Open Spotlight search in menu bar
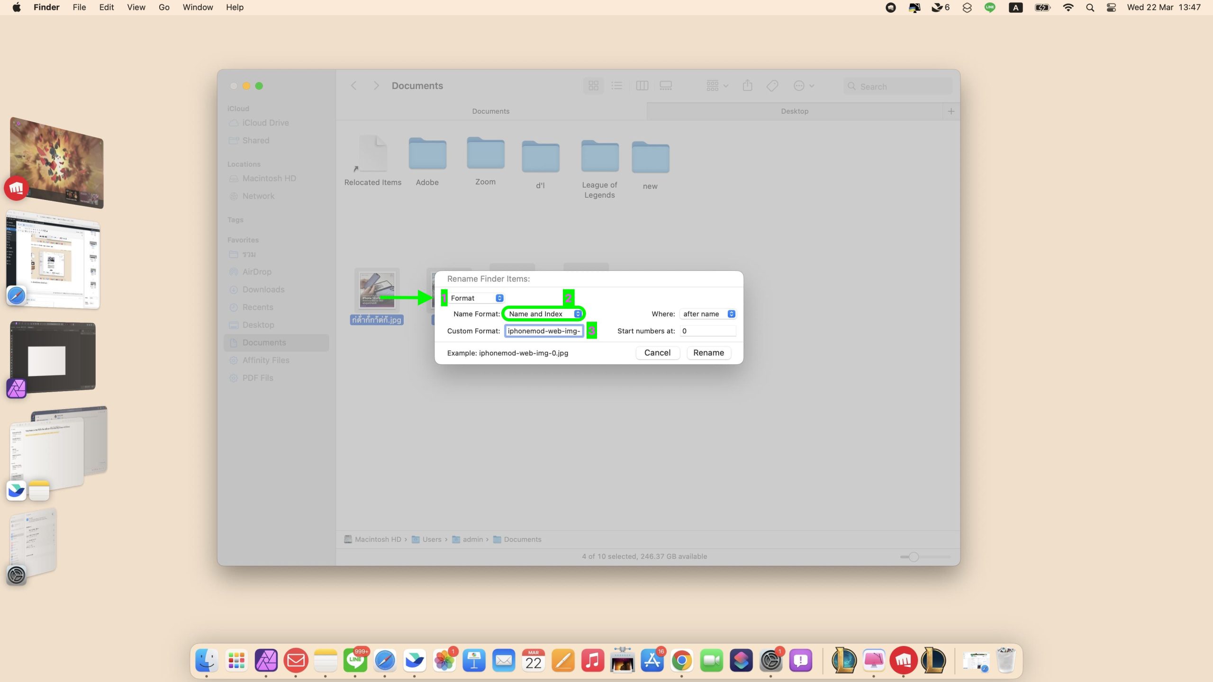Screen dimensions: 1213x682 click(1090, 8)
